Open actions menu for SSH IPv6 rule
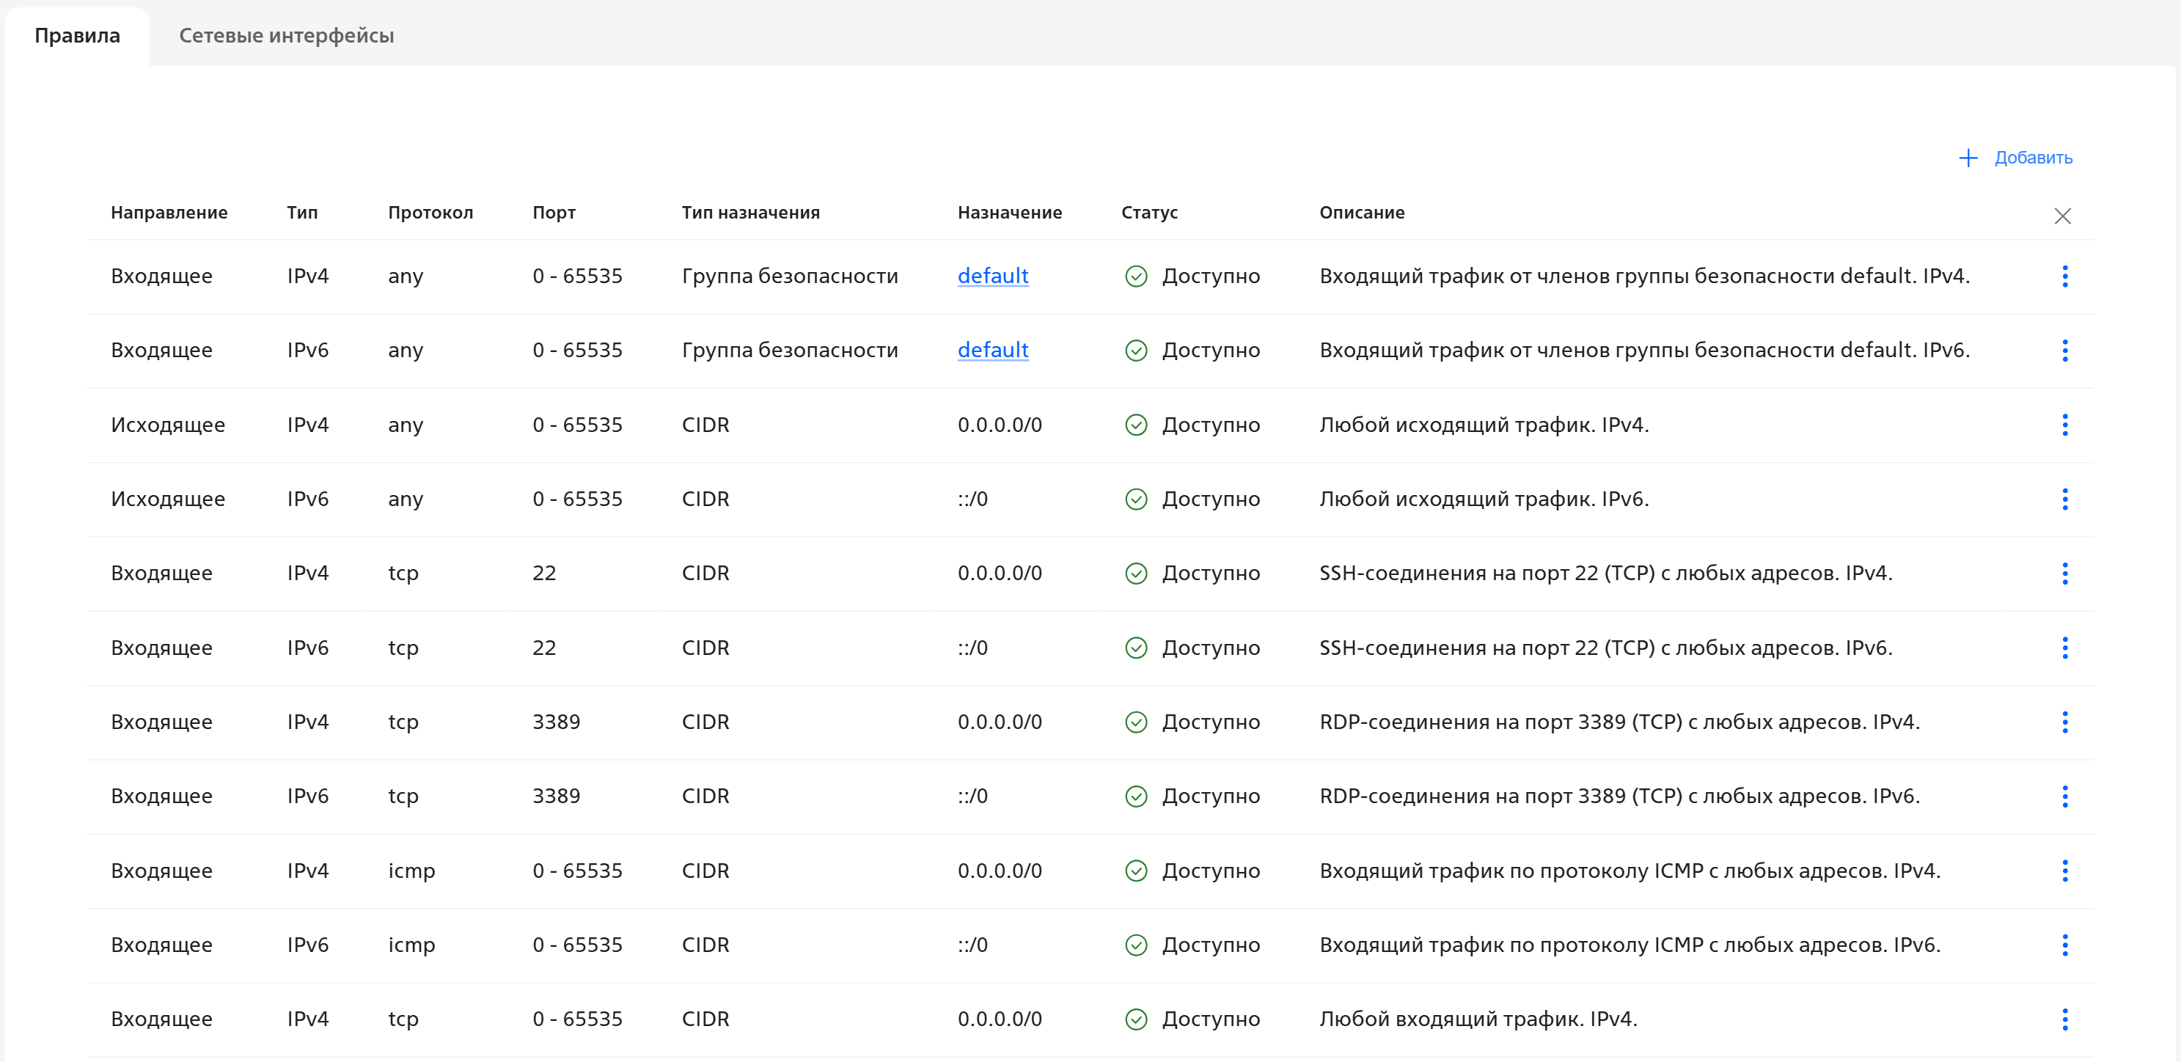The width and height of the screenshot is (2181, 1062). pos(2064,648)
